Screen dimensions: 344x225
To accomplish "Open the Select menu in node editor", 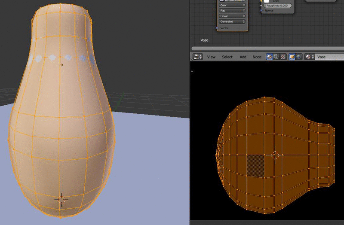I will [x=227, y=57].
